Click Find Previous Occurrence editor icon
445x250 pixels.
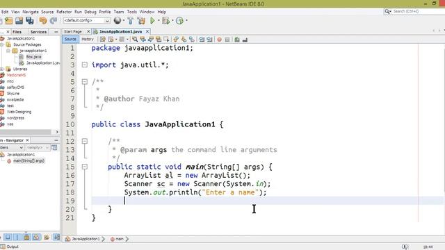[x=143, y=40]
